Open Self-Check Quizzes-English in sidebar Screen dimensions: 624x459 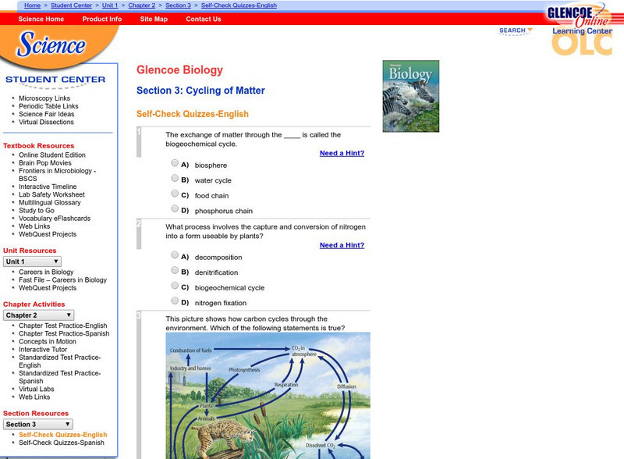(x=63, y=435)
